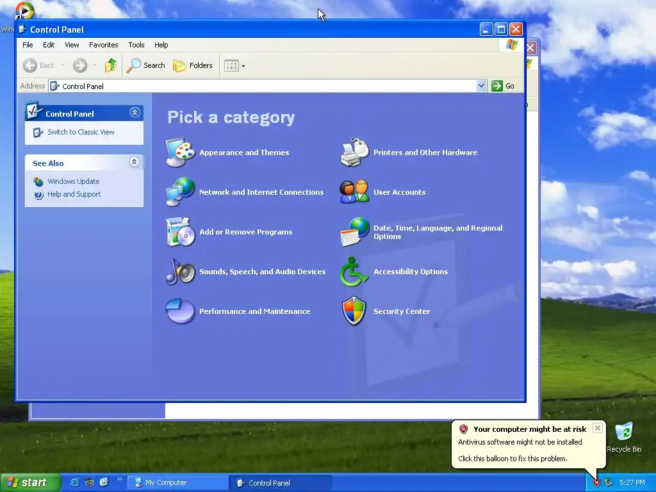This screenshot has width=656, height=492.
Task: Click the second Quick Launch icon
Action: [89, 482]
